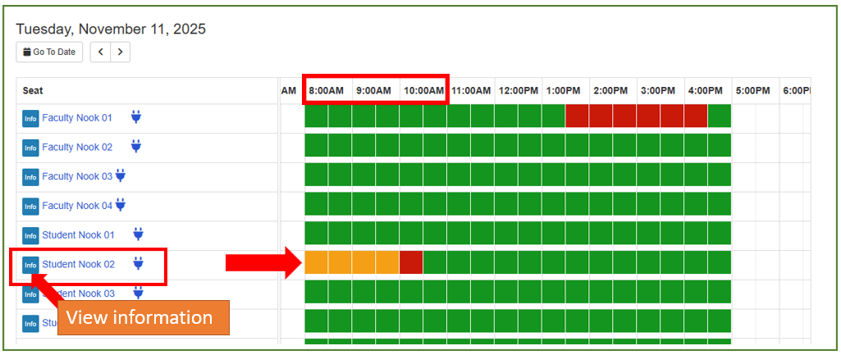Click red 10:00AM slot on Student Nook 02
The height and width of the screenshot is (355, 841).
(411, 262)
